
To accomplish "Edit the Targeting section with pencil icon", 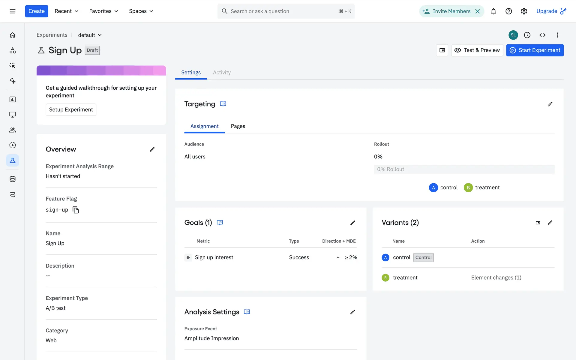I will [x=550, y=104].
